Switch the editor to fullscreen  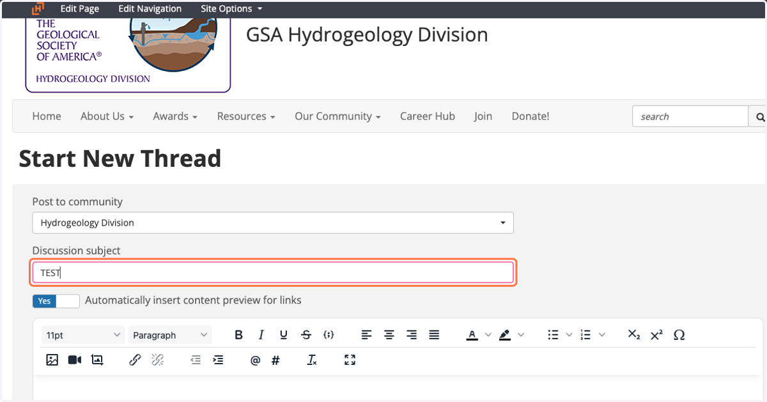coord(350,360)
